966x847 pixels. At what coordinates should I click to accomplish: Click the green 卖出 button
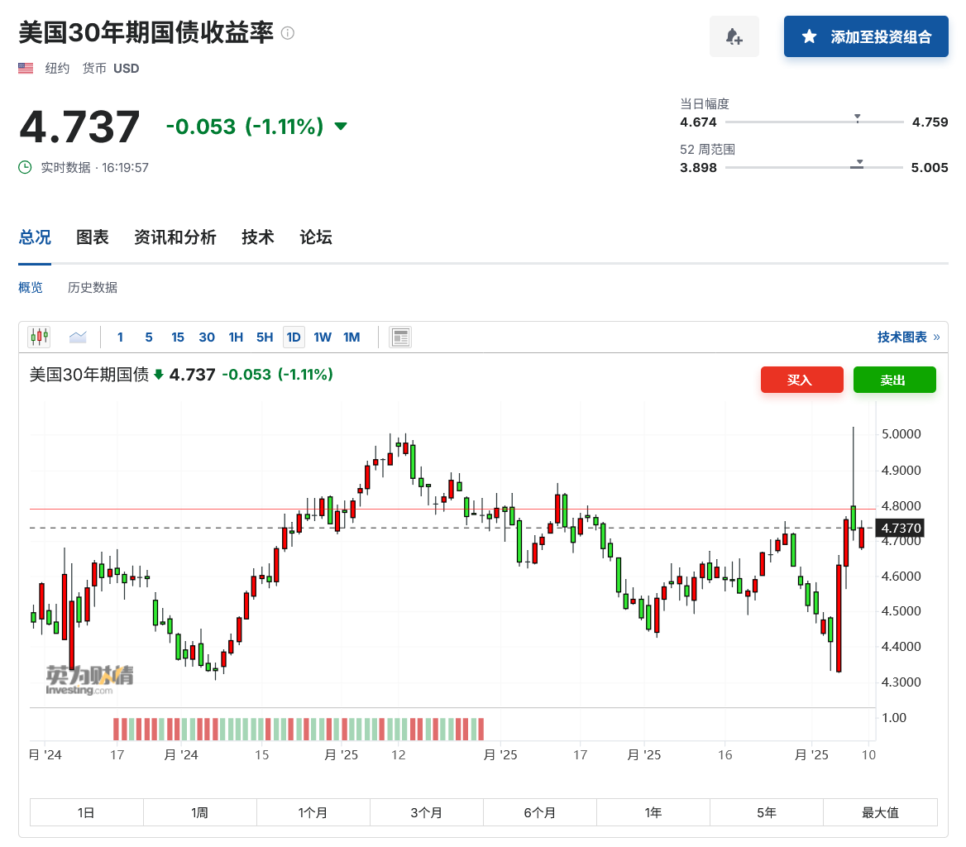coord(895,380)
